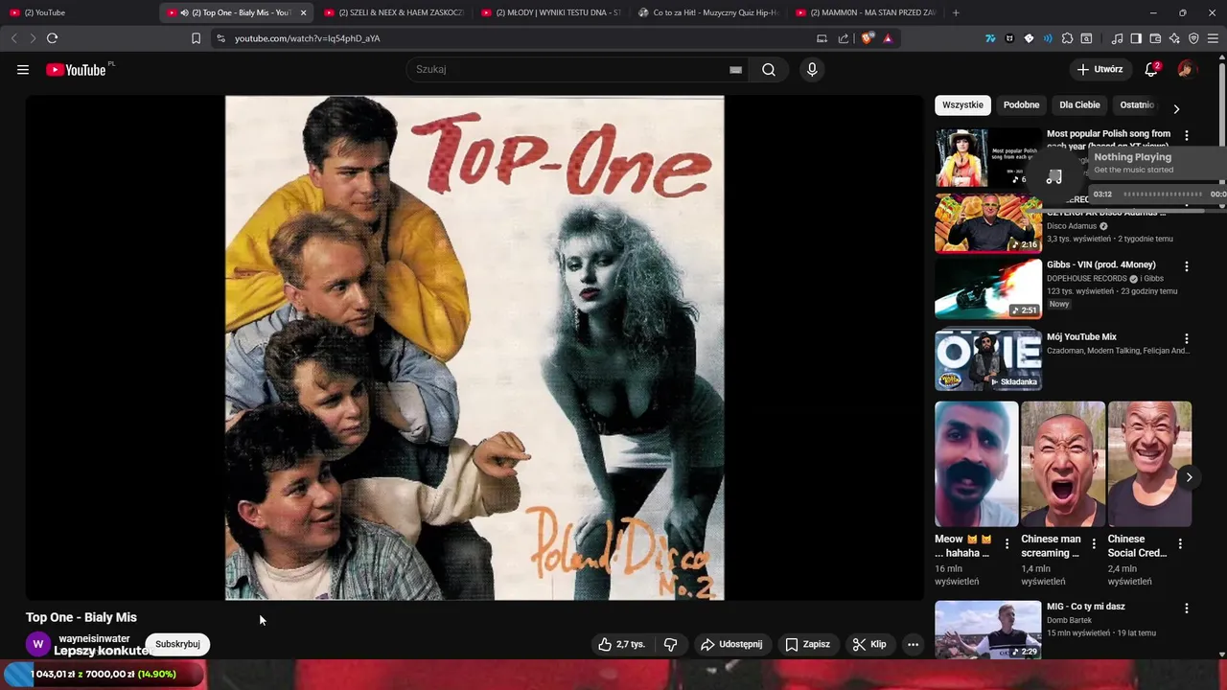Open the YouTube guide hamburger menu
Screen dimensions: 1227x690
point(23,70)
